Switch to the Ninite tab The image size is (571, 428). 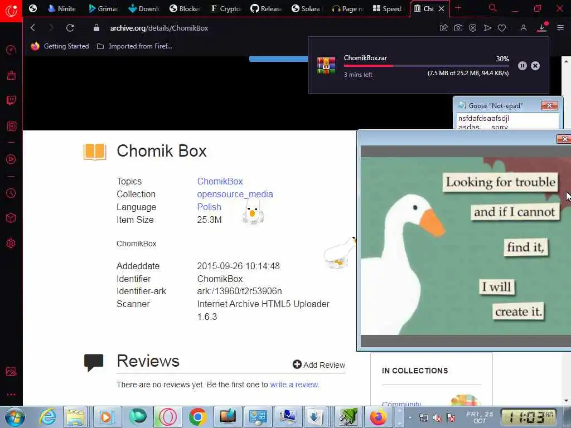pyautogui.click(x=62, y=8)
